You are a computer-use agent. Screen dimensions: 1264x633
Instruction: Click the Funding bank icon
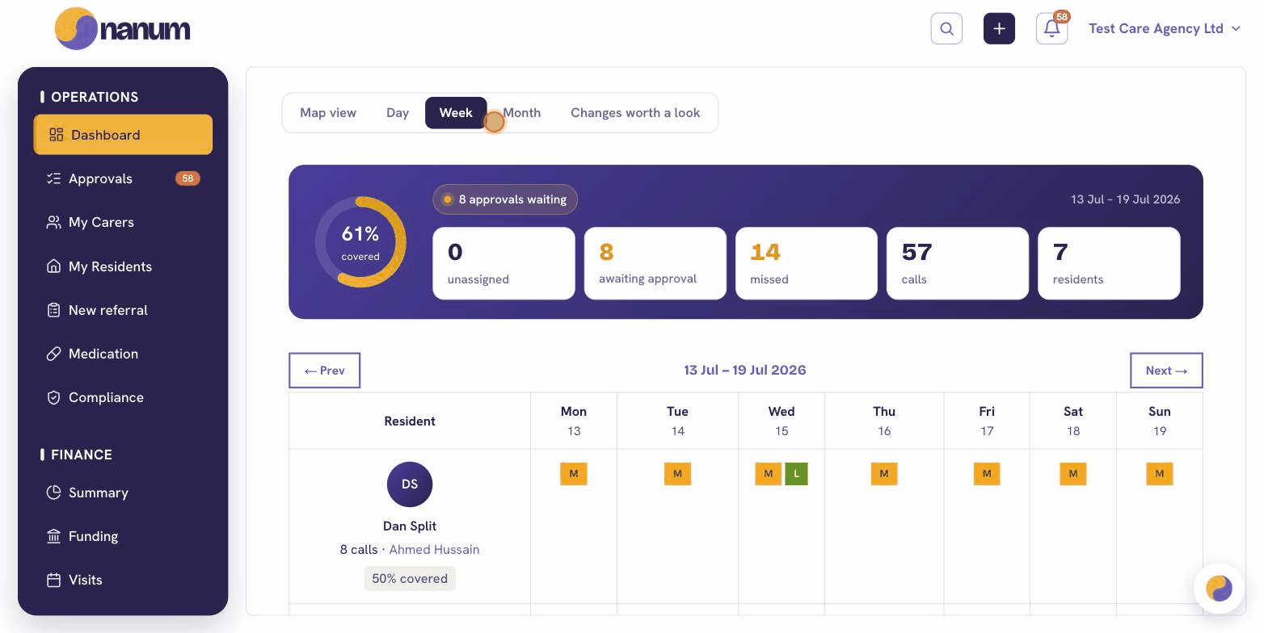(x=54, y=536)
